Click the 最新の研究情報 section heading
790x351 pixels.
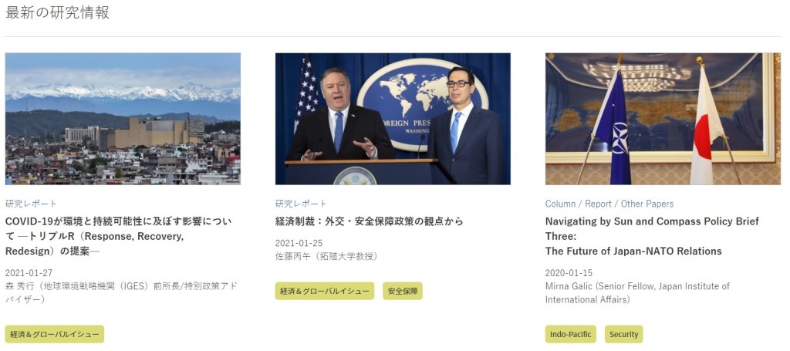[57, 13]
